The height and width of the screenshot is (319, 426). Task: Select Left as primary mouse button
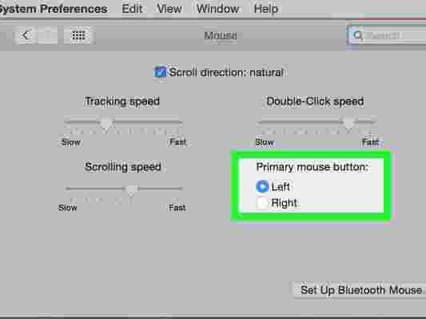262,186
